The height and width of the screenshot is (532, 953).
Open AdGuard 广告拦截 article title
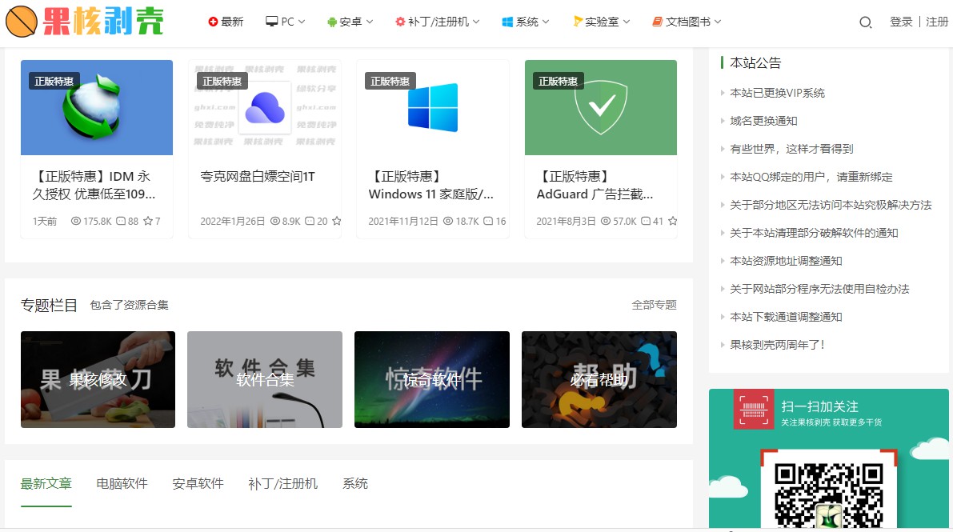(595, 186)
